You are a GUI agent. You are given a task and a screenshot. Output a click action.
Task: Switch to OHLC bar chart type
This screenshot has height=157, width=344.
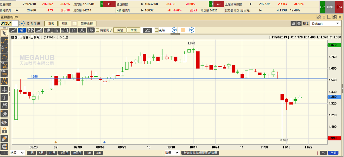pos(30,30)
